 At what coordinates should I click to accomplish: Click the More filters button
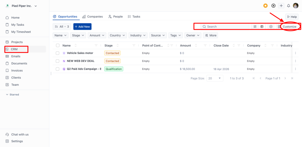211,35
